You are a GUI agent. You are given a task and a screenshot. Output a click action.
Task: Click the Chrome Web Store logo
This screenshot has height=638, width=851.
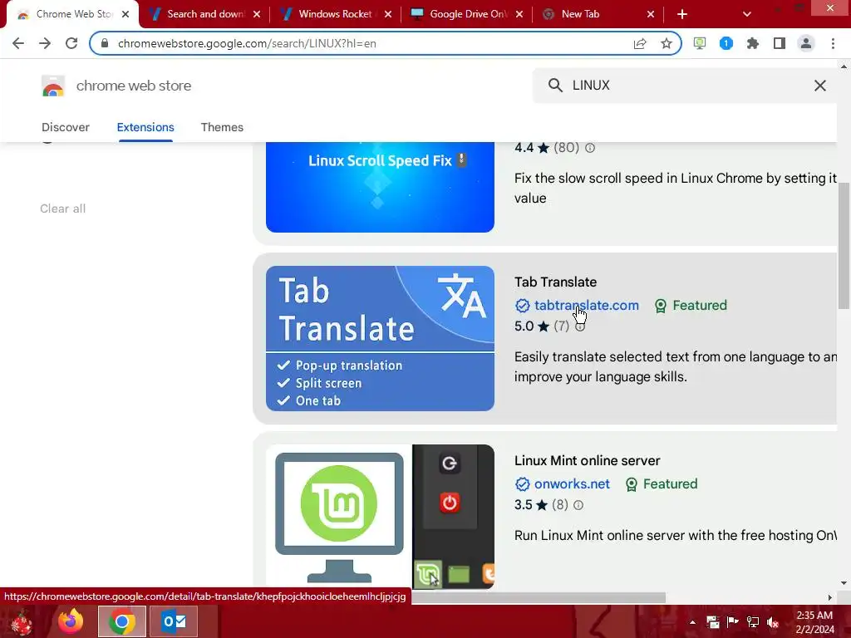pyautogui.click(x=53, y=86)
